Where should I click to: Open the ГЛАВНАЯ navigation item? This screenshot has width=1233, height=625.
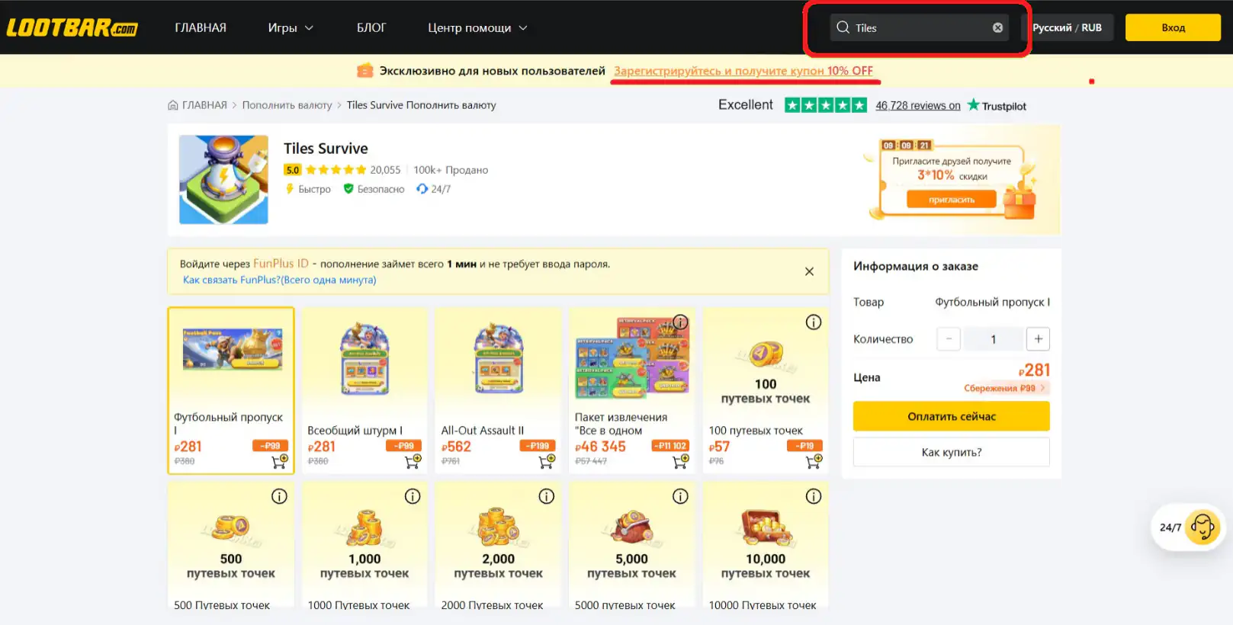coord(201,28)
